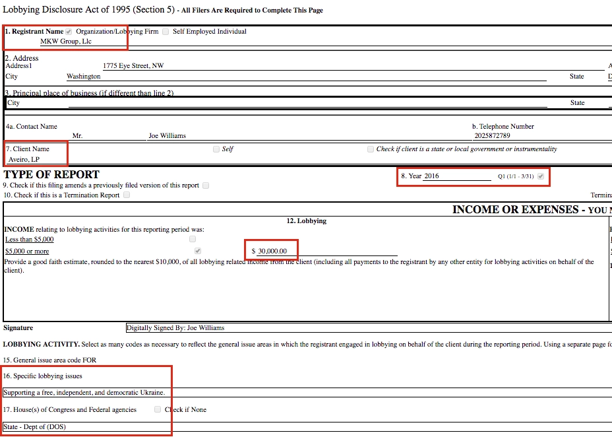Check the None box for Houses of Congress
612x439 pixels.
tap(158, 410)
